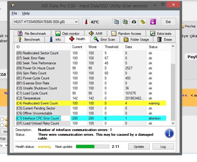Click the 42°C temperature reading
The height and width of the screenshot is (162, 197).
click(x=95, y=22)
